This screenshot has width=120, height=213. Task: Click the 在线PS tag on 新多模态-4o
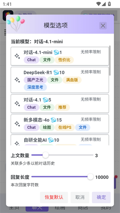pyautogui.click(x=65, y=127)
